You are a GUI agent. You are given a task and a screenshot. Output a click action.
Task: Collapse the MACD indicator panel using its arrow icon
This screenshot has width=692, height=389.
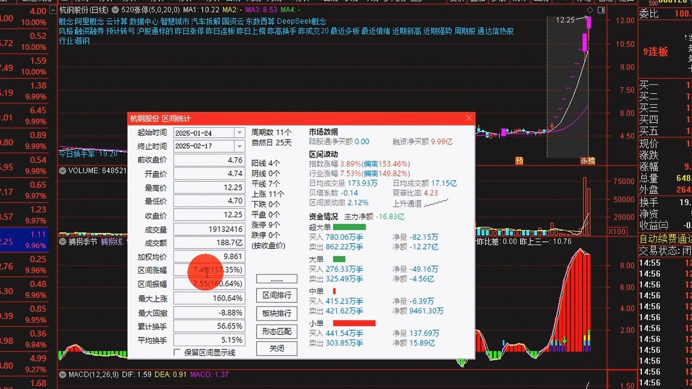pyautogui.click(x=62, y=374)
